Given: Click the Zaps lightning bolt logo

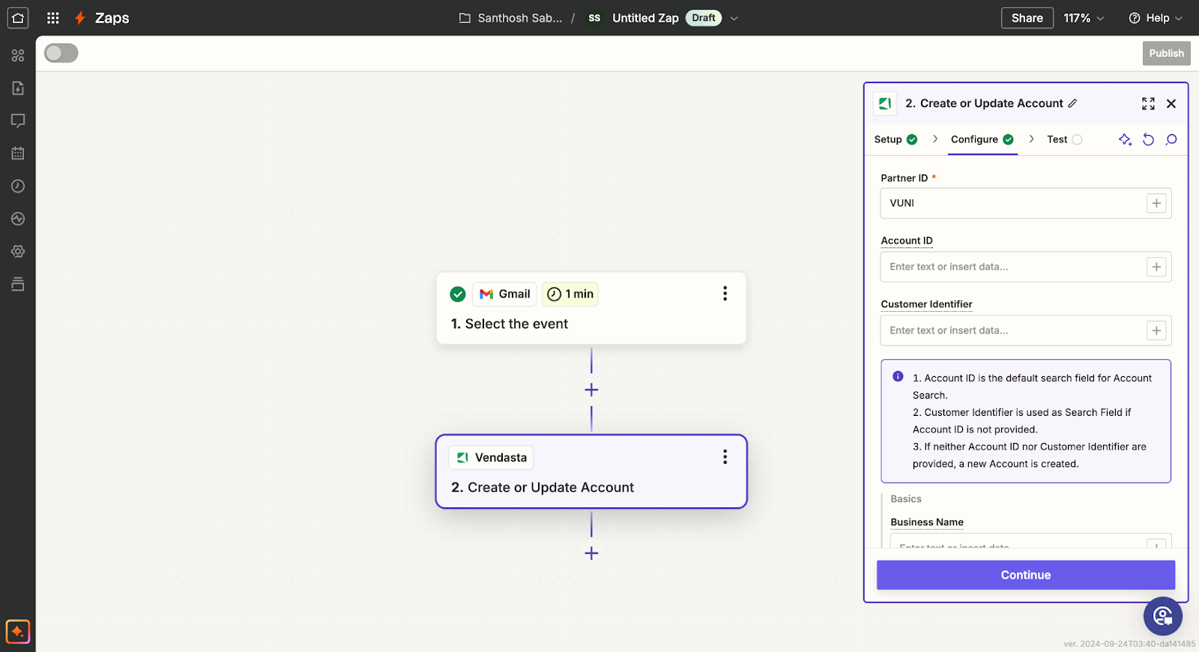Looking at the screenshot, I should point(80,18).
